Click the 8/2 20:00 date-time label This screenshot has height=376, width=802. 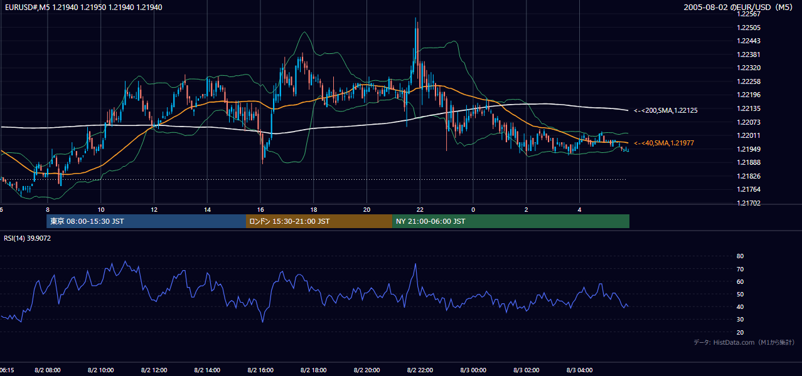(367, 370)
